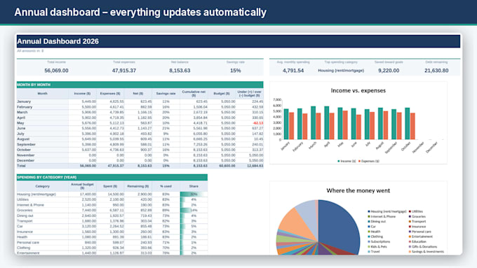Click the 'Income vs. expenses' chart title

click(358, 90)
